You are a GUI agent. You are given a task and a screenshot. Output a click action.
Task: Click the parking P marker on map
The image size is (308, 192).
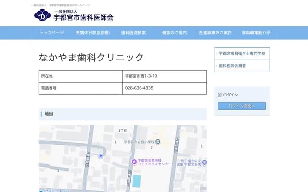pos(101,156)
